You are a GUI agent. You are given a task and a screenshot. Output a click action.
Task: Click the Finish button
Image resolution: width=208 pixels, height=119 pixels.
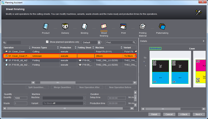(154, 114)
